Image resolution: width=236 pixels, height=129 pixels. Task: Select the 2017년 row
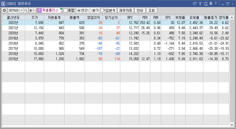click(x=115, y=48)
